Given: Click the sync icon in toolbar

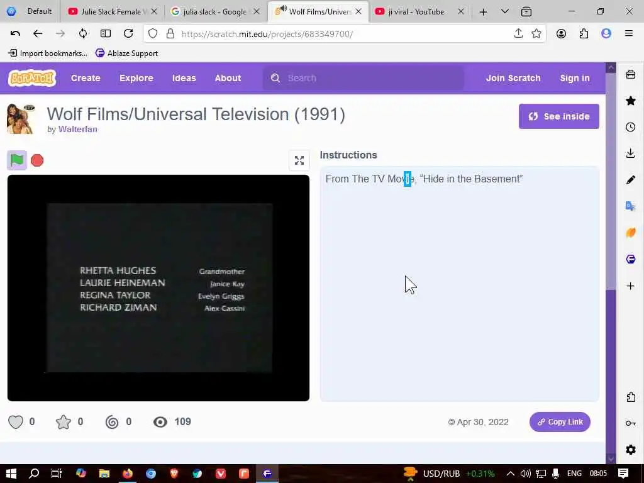Looking at the screenshot, I should point(83,34).
